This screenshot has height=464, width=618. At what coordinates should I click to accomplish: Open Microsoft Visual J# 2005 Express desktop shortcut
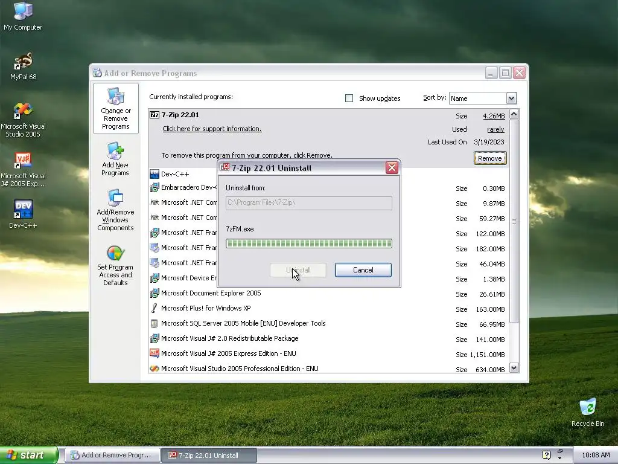(23, 170)
